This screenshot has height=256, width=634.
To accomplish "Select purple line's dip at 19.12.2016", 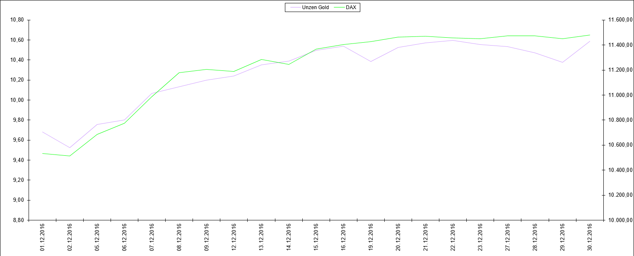I will pos(371,62).
